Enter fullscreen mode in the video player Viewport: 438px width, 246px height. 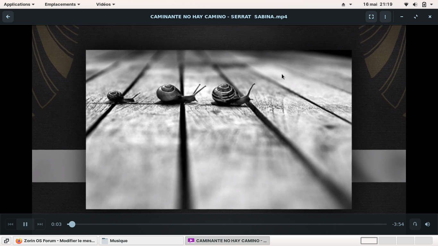(x=371, y=17)
